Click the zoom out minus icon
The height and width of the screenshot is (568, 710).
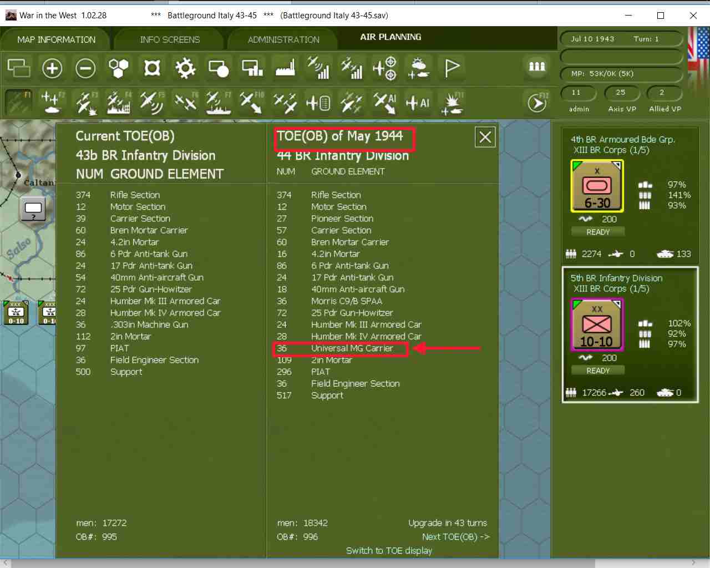(85, 68)
